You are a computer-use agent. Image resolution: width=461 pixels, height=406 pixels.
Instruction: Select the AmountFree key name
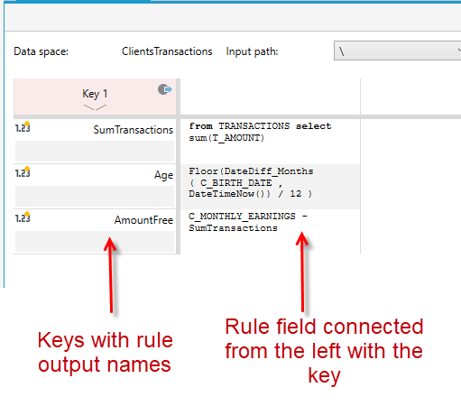point(143,220)
